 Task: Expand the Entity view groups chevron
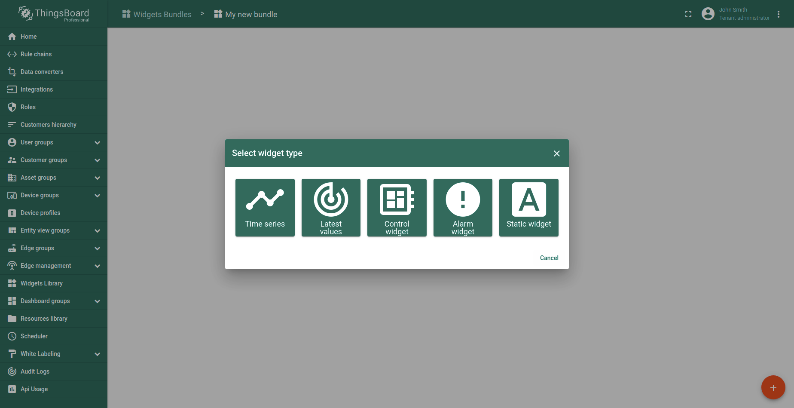click(x=98, y=231)
